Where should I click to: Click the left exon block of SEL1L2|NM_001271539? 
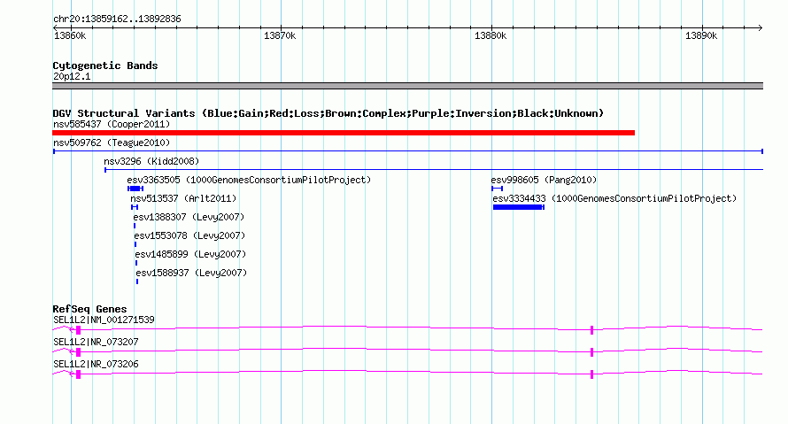79,330
